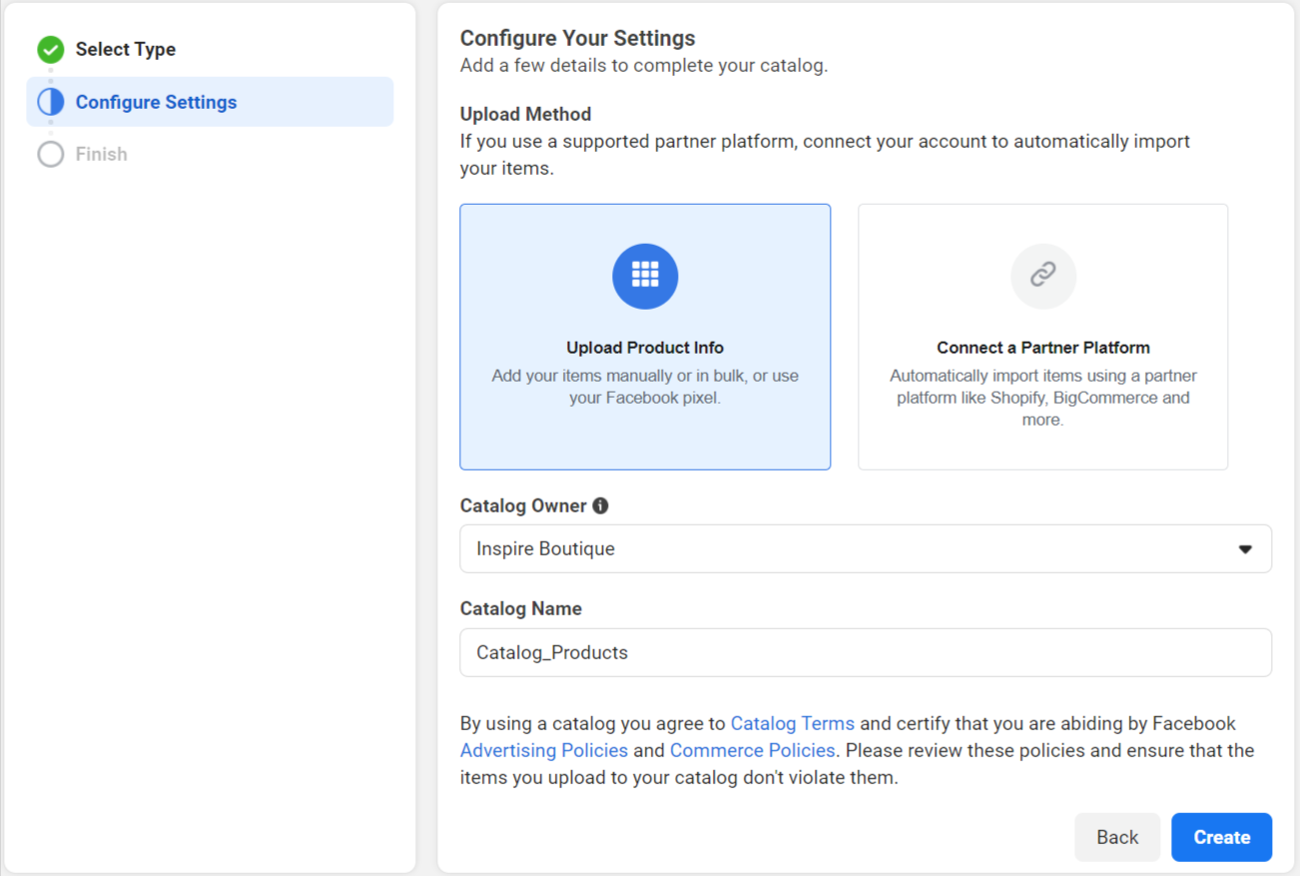Open the Commerce Policies link
Screen dimensions: 1300x876
click(752, 750)
